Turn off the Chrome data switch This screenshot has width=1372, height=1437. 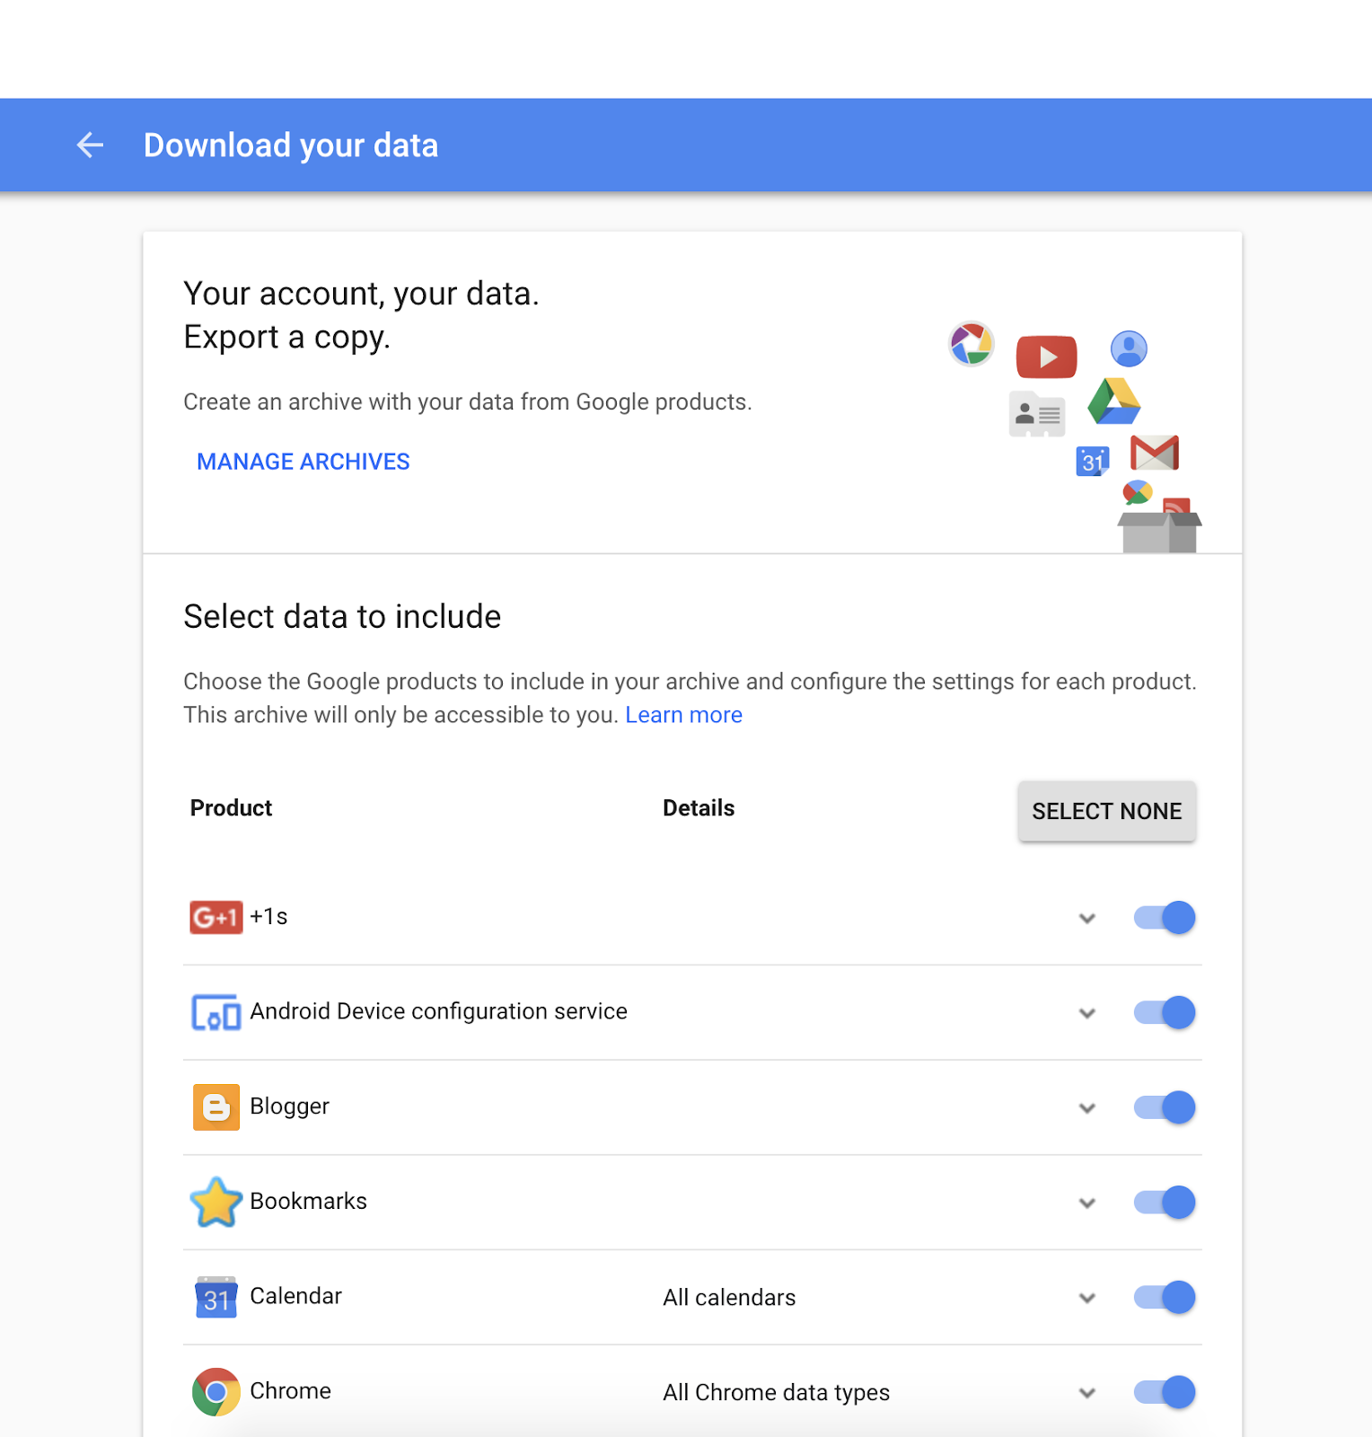1165,1392
